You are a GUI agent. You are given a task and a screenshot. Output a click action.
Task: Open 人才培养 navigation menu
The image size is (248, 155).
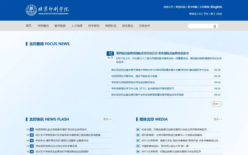click(x=77, y=26)
